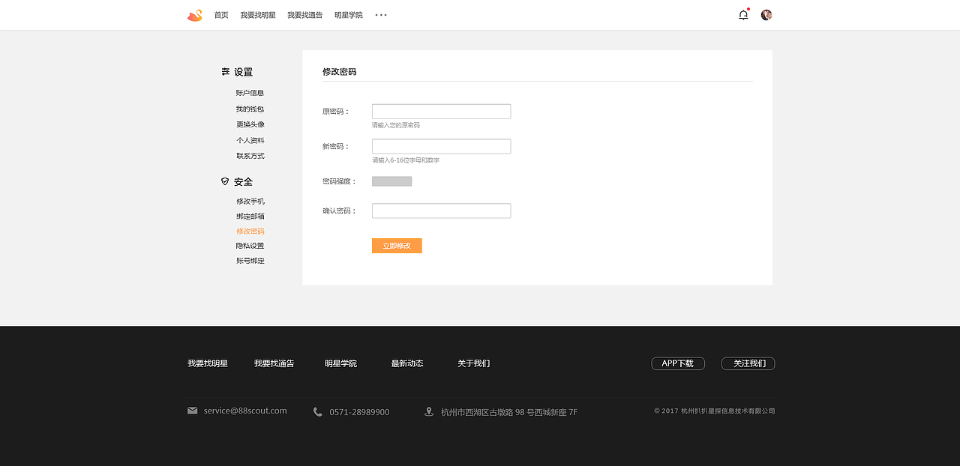Click the location pin icon in footer
The image size is (960, 466).
tap(428, 411)
